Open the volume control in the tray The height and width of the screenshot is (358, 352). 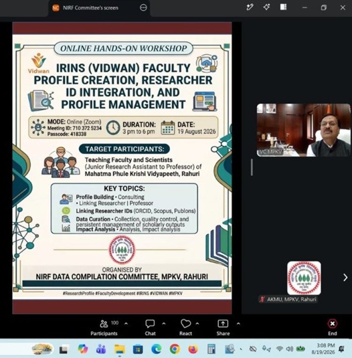click(x=290, y=349)
